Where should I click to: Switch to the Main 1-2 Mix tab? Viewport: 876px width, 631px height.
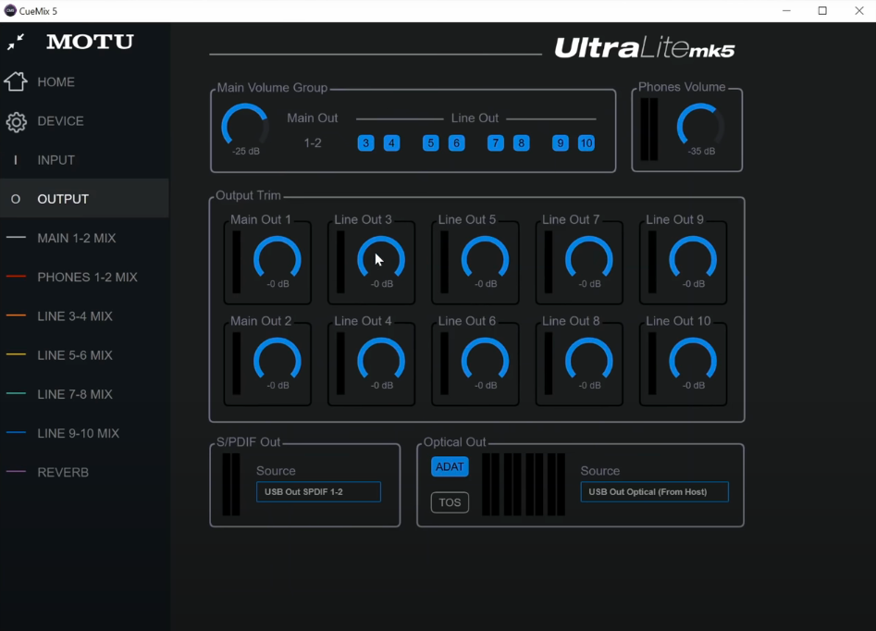[77, 238]
